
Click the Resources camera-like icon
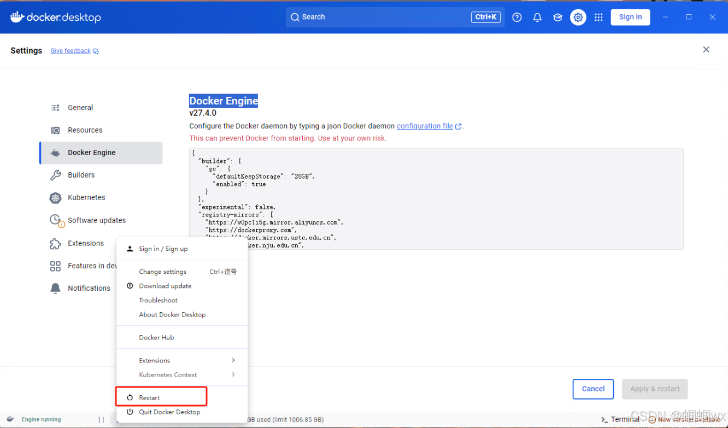tap(55, 130)
